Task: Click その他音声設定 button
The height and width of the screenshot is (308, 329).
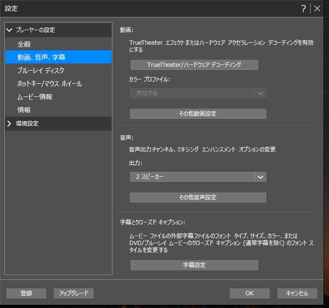Action: click(x=198, y=197)
